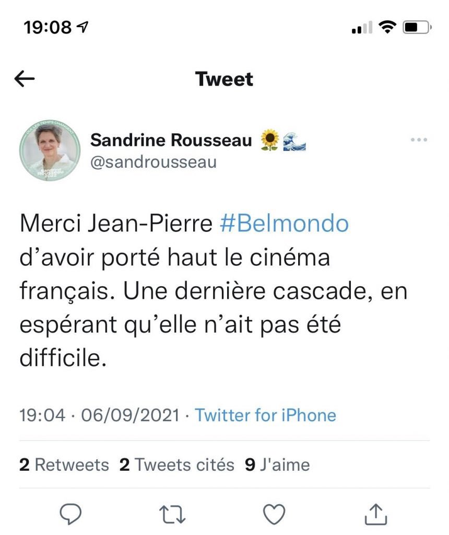The width and height of the screenshot is (449, 535).
Task: Tap the Twitter for iPhone link
Action: pyautogui.click(x=265, y=415)
